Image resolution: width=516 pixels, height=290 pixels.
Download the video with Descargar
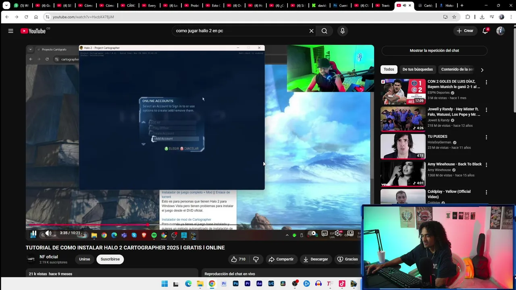tap(316, 259)
